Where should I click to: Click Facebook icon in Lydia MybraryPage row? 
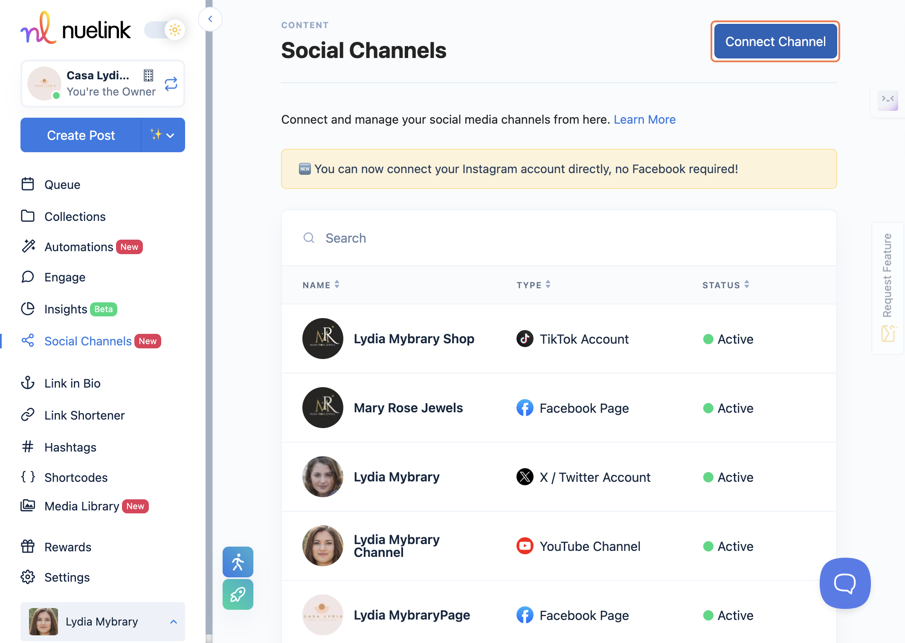click(525, 615)
